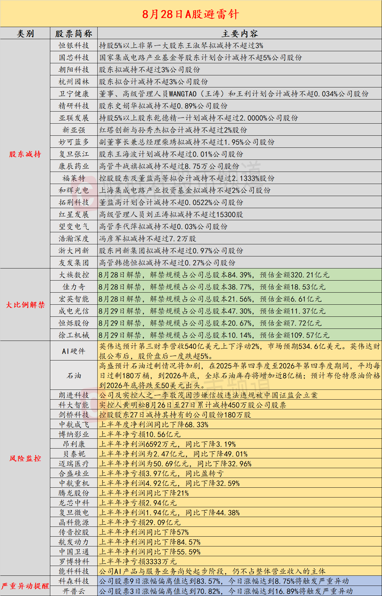This screenshot has height=596, width=382.
Task: Click stock name '晶科能源'
Action: (x=74, y=522)
